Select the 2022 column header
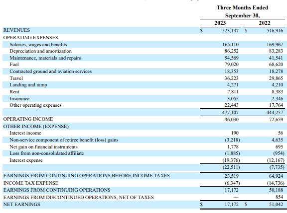Viewport: 287px width, 213px height. tap(265, 23)
